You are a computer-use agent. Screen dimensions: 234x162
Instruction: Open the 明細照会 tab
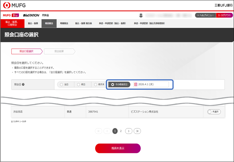click(64, 23)
